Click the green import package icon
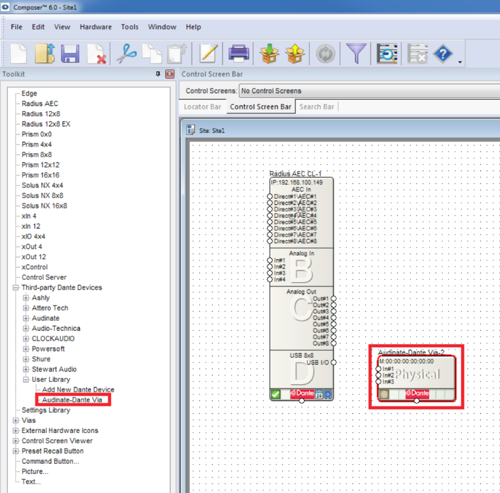The width and height of the screenshot is (500, 493). tap(270, 54)
